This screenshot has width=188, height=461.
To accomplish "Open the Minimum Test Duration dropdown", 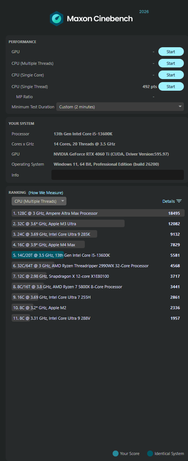I will click(x=120, y=107).
